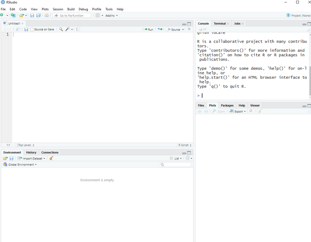Show editor in new window icon

pyautogui.click(x=18, y=29)
